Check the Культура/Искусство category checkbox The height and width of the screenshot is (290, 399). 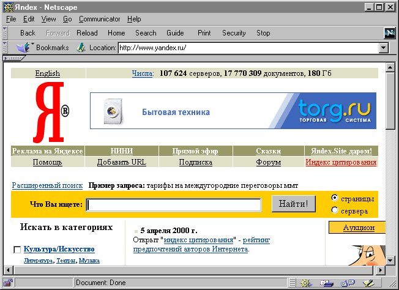(x=17, y=250)
